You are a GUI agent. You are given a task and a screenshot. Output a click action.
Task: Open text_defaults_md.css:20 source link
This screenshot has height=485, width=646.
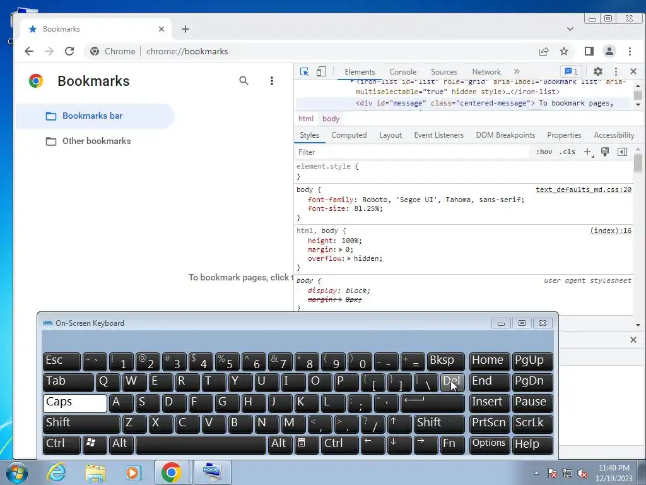583,189
